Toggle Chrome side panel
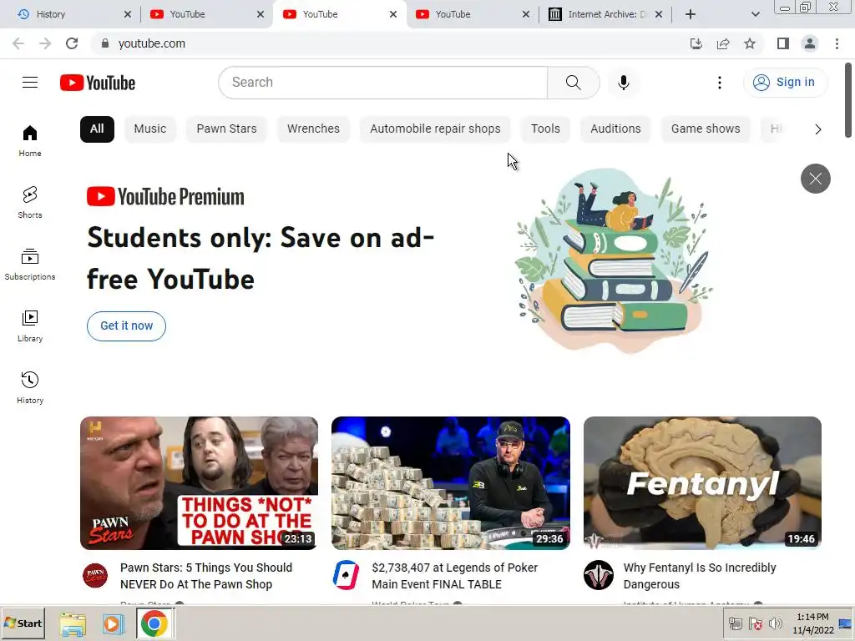855x641 pixels. pos(783,43)
